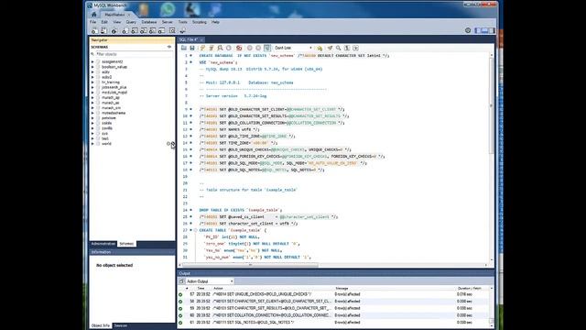Switch to the Administration tab
The height and width of the screenshot is (330, 586).
point(103,244)
